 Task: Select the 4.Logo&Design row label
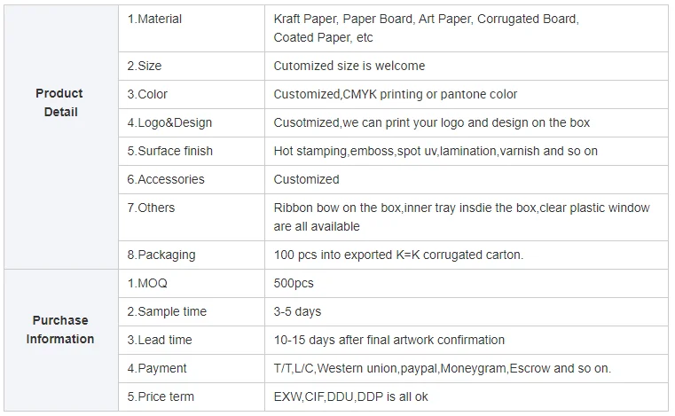[169, 122]
